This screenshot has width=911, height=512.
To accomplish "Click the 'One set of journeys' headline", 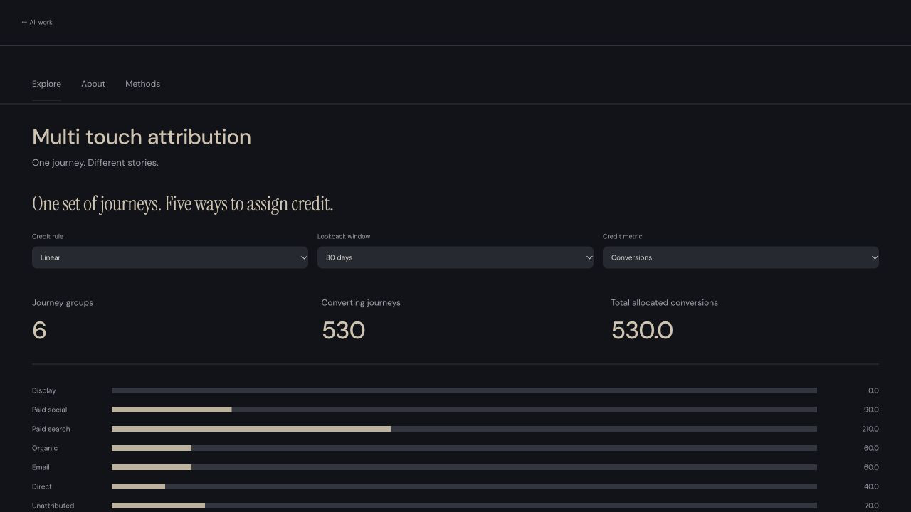I will [182, 204].
